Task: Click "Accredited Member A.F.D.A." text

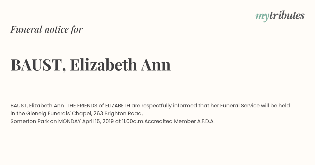Action: [179, 121]
